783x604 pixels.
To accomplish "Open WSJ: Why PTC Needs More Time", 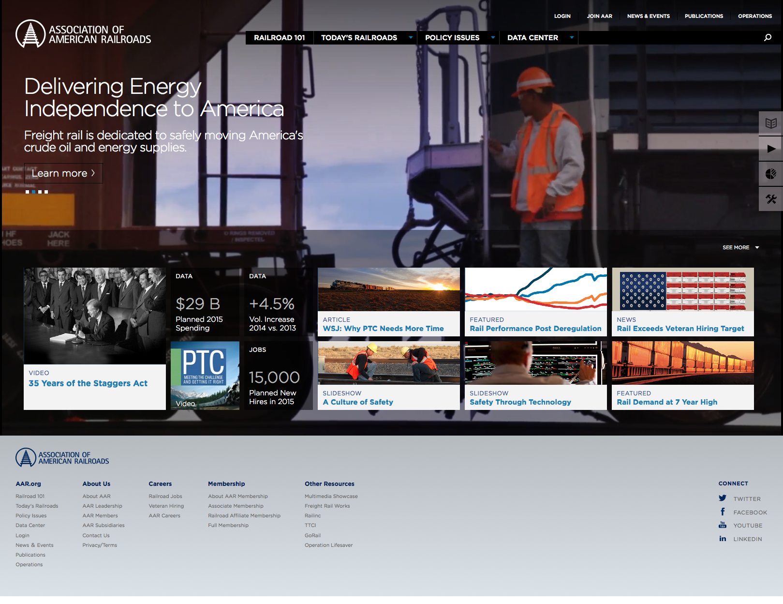I will 389,302.
